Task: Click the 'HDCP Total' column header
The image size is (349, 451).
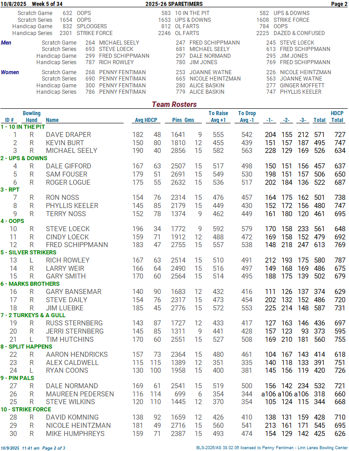Action: point(337,117)
